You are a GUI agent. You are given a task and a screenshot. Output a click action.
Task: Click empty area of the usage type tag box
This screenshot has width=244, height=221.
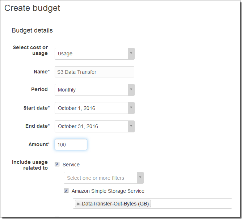click(192, 204)
